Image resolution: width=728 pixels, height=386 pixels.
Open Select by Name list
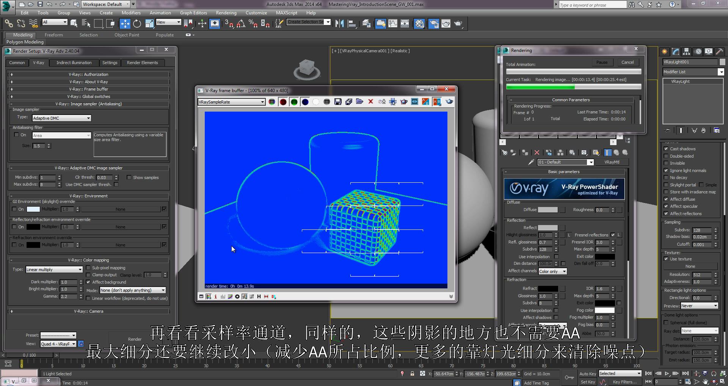point(86,24)
